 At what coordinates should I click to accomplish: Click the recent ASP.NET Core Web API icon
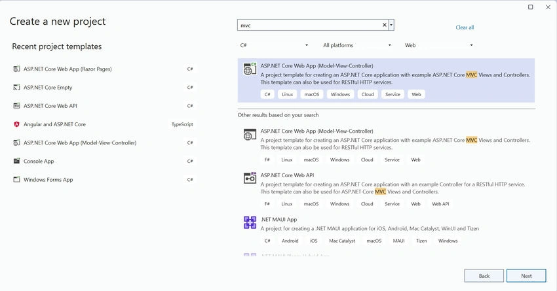pyautogui.click(x=16, y=106)
